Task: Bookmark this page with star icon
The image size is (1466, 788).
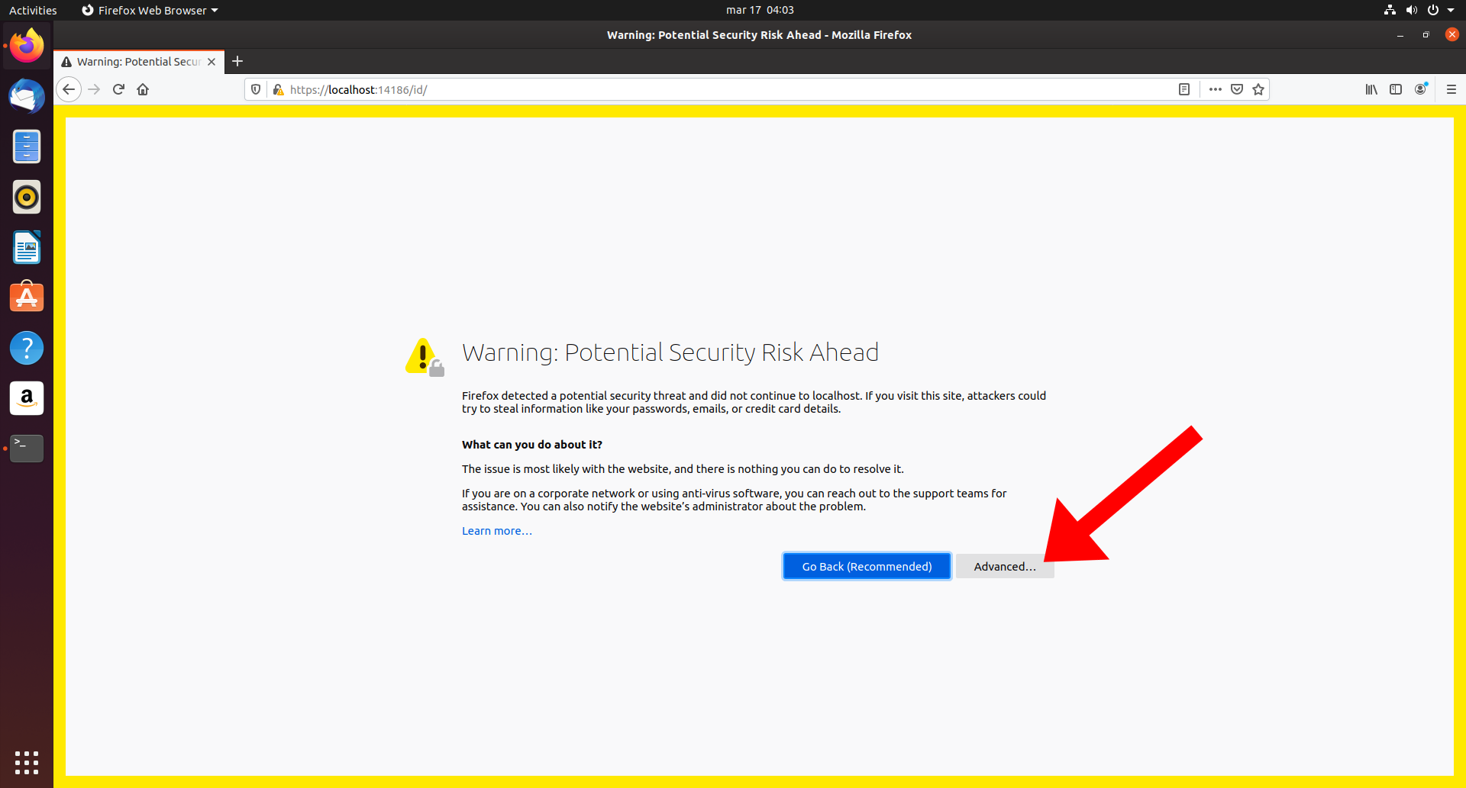Action: 1258,89
